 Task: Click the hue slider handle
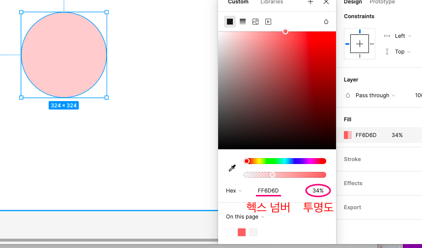tap(247, 161)
